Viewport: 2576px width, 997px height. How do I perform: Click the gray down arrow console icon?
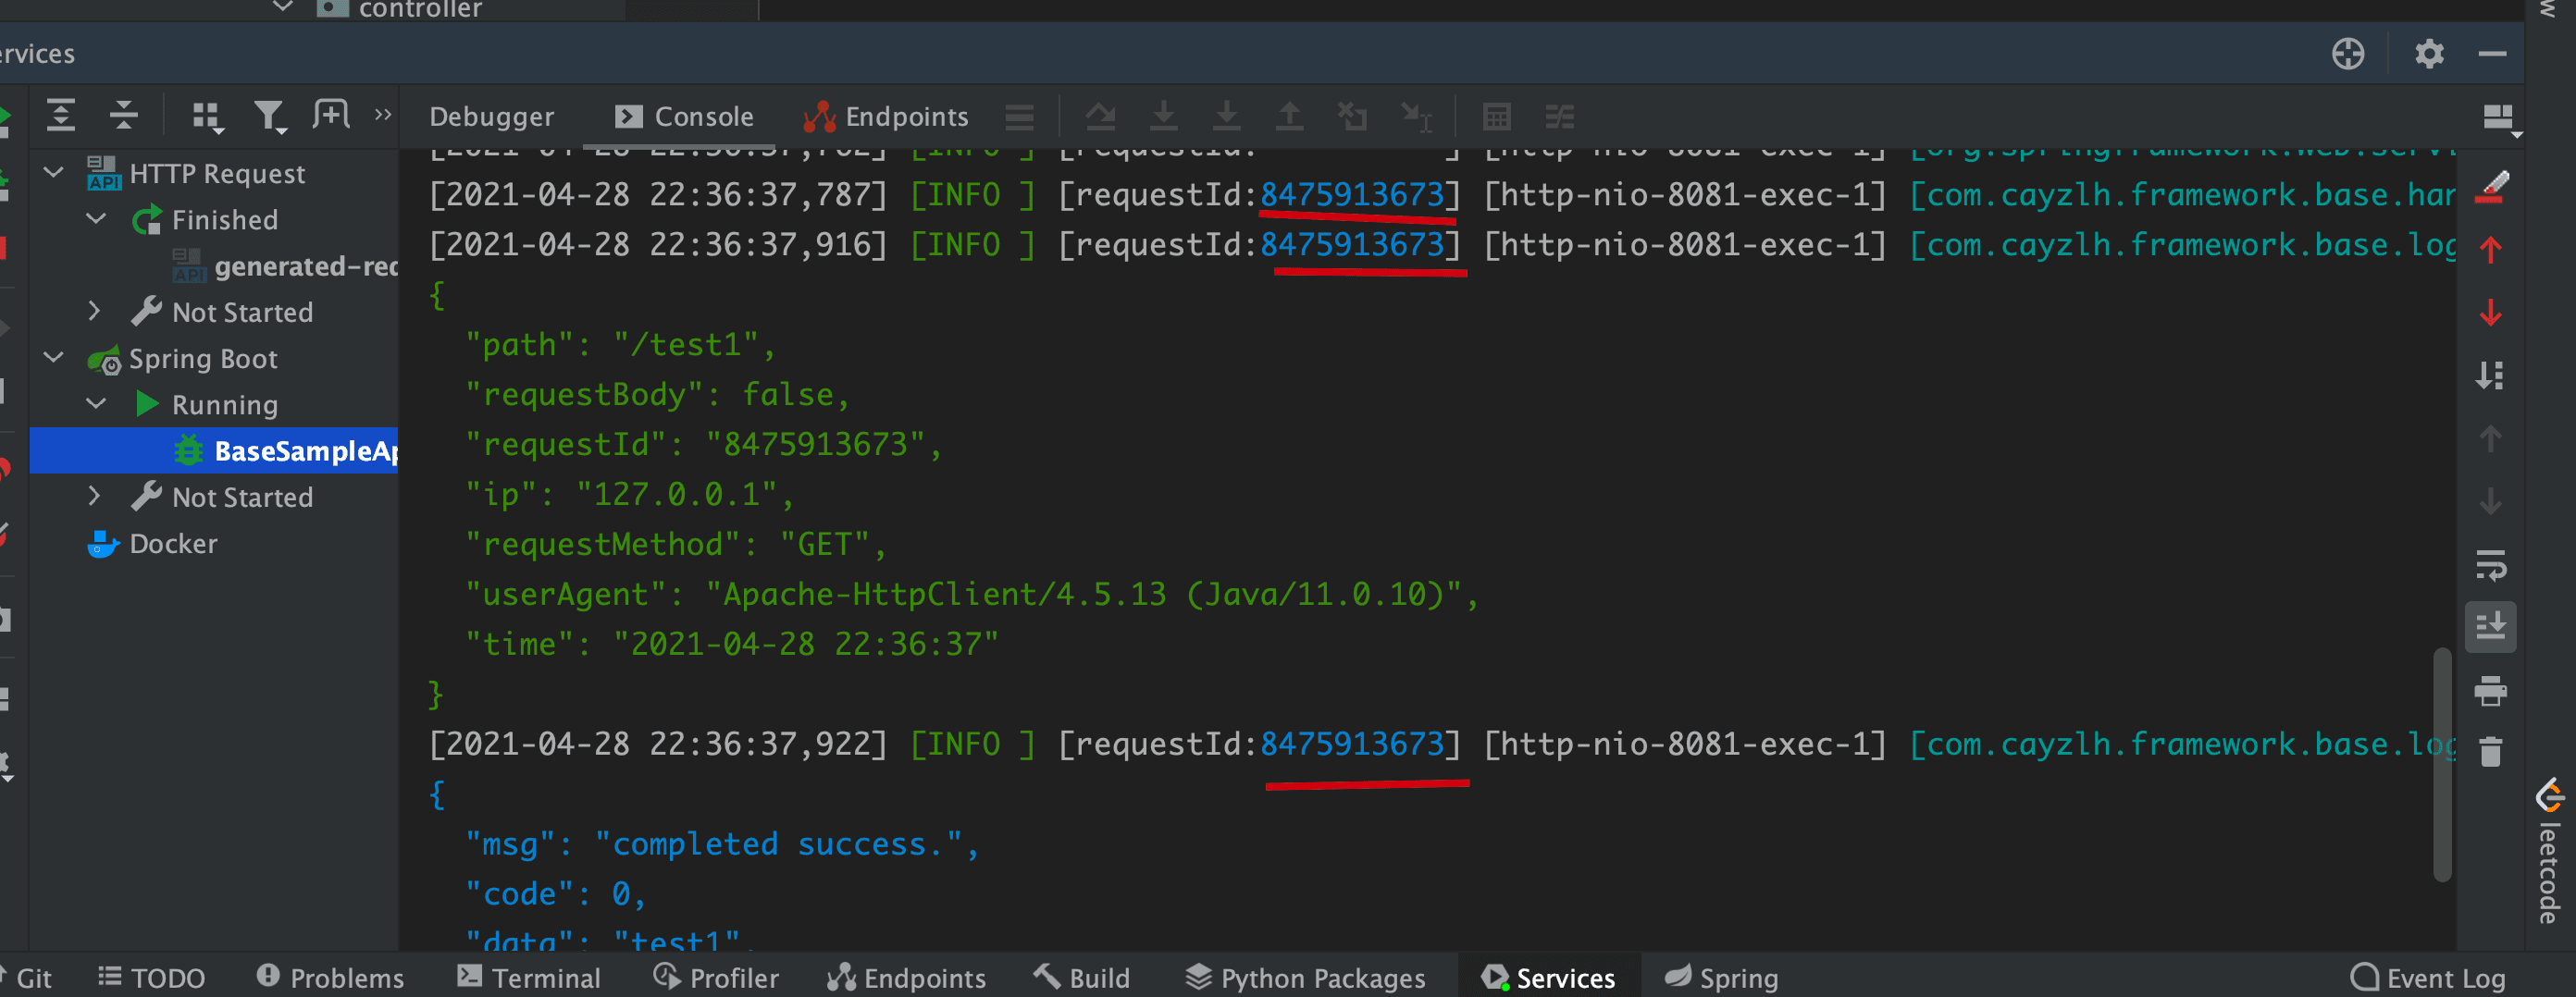2491,501
